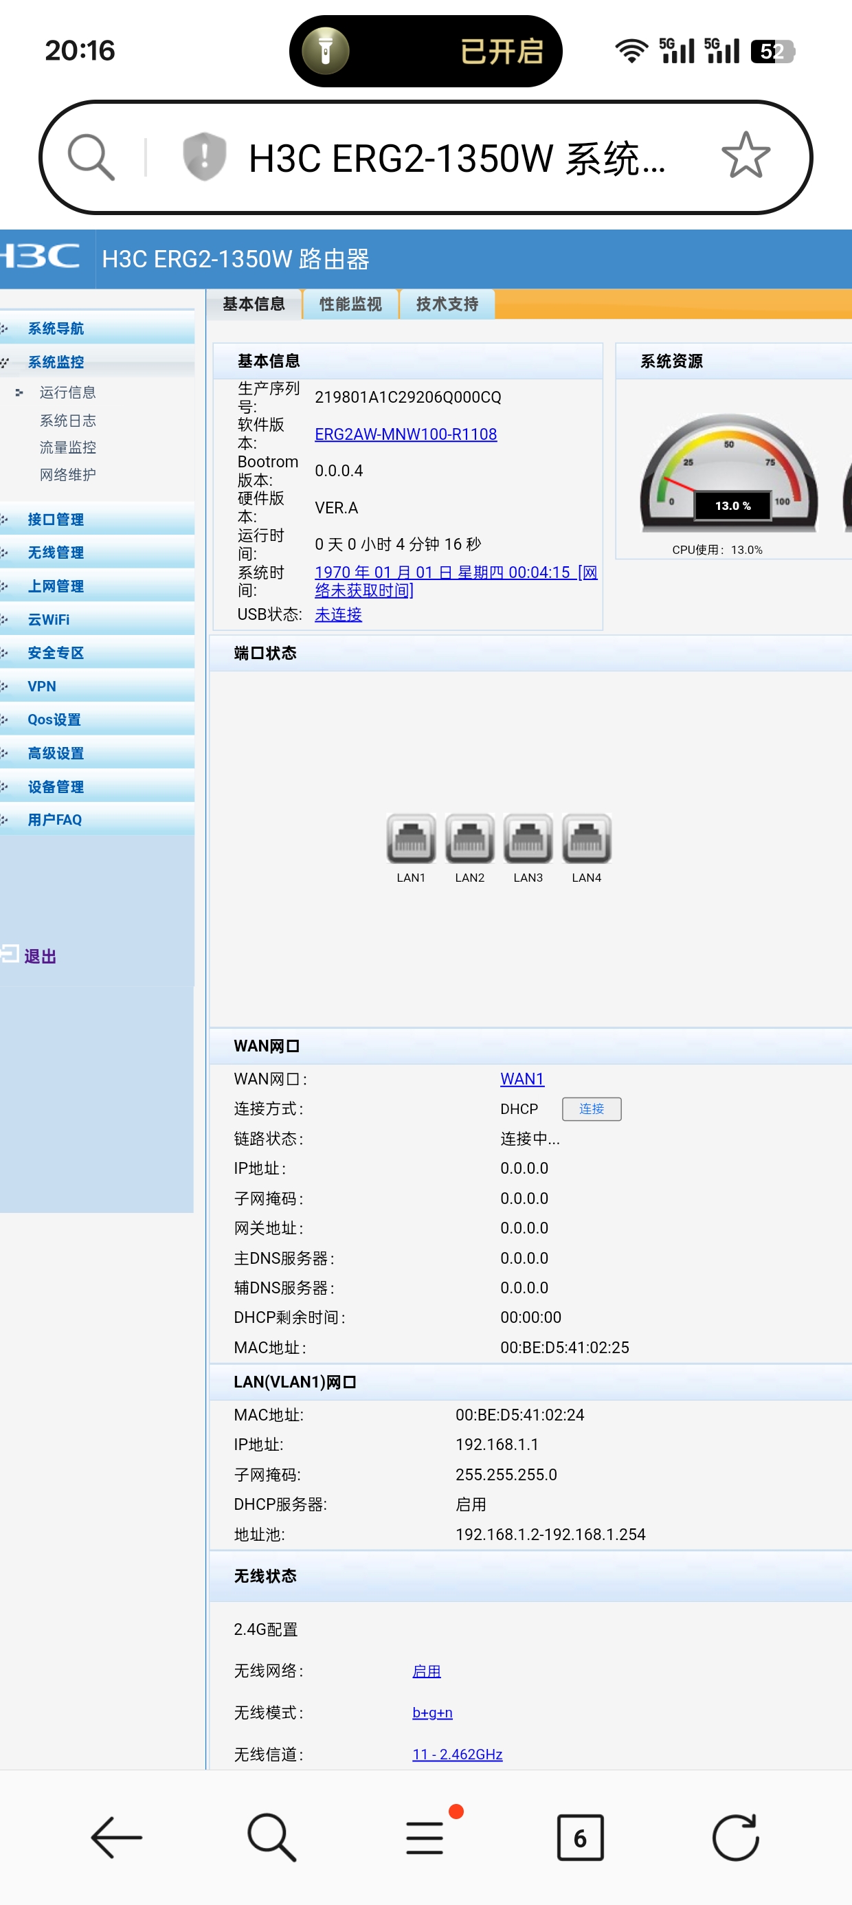Open the system time link
The image size is (852, 1905).
pyautogui.click(x=456, y=581)
